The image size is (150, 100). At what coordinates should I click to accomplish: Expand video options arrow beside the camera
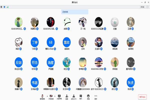pyautogui.click(x=55, y=95)
